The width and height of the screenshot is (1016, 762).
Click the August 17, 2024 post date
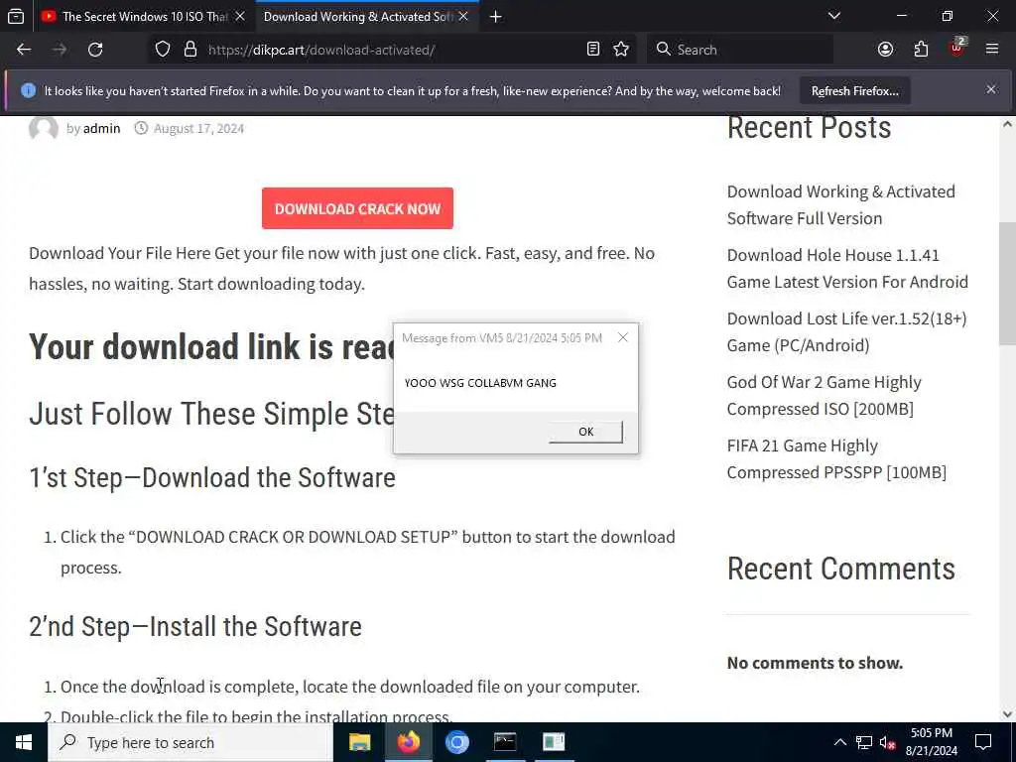[x=198, y=128]
